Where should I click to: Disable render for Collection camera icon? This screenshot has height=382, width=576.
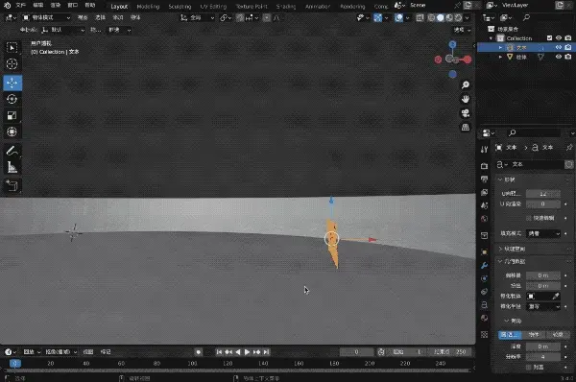pos(568,38)
